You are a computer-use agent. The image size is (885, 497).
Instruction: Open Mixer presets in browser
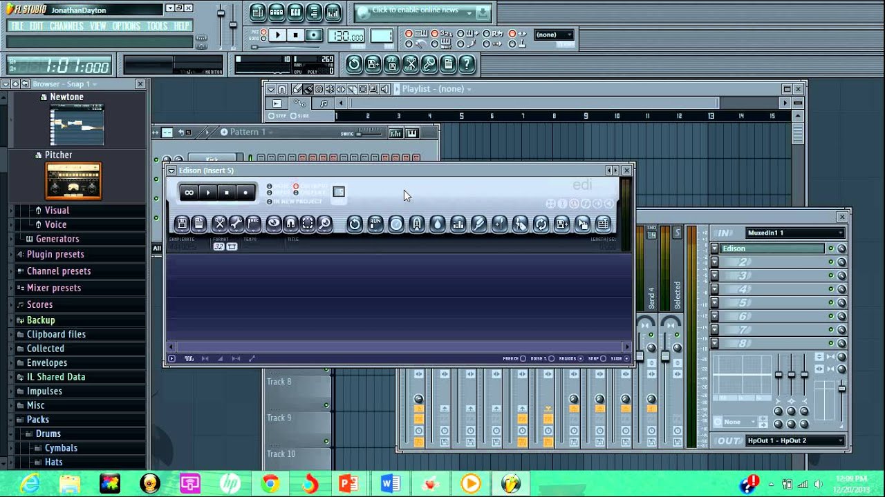(x=54, y=287)
